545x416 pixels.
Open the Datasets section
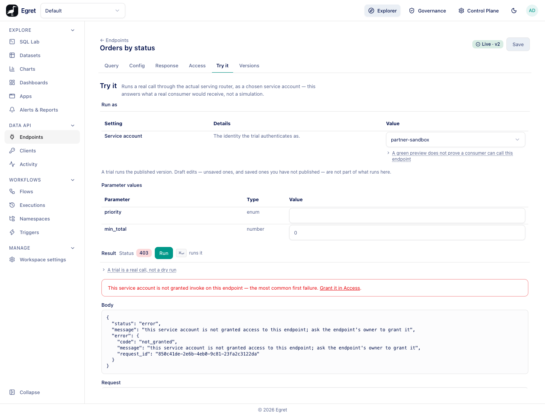pyautogui.click(x=42, y=55)
